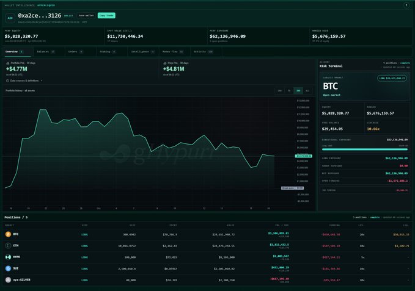Click the BTC market name in positions
Screen dimensions: 415x291
pos(16,234)
